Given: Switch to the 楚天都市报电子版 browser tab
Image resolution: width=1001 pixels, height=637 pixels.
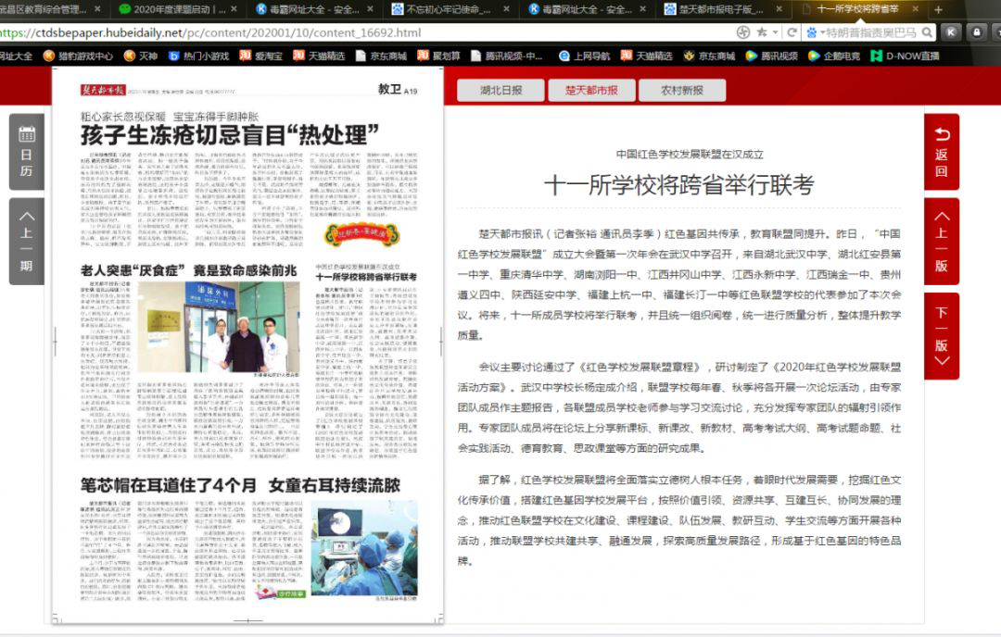Looking at the screenshot, I should 723,9.
